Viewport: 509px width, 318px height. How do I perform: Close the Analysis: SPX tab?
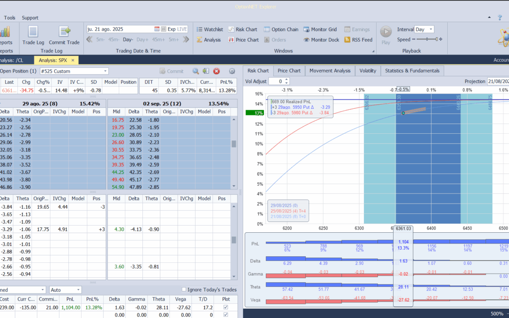click(x=73, y=60)
